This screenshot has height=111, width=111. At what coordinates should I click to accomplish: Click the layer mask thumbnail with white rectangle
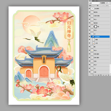(96, 27)
